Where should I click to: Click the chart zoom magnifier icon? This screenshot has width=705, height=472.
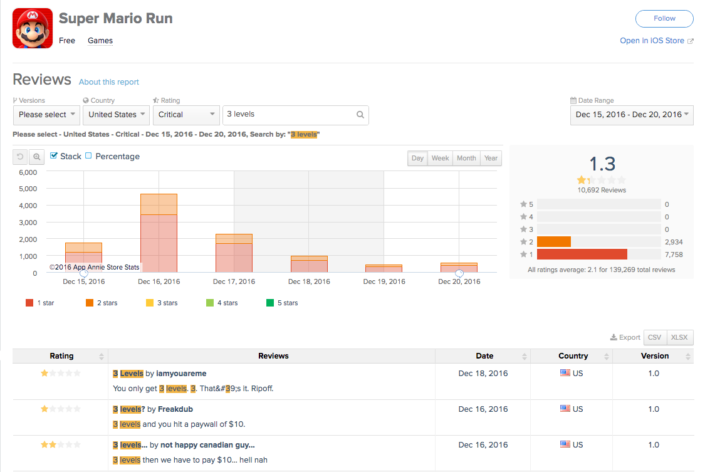tap(37, 157)
